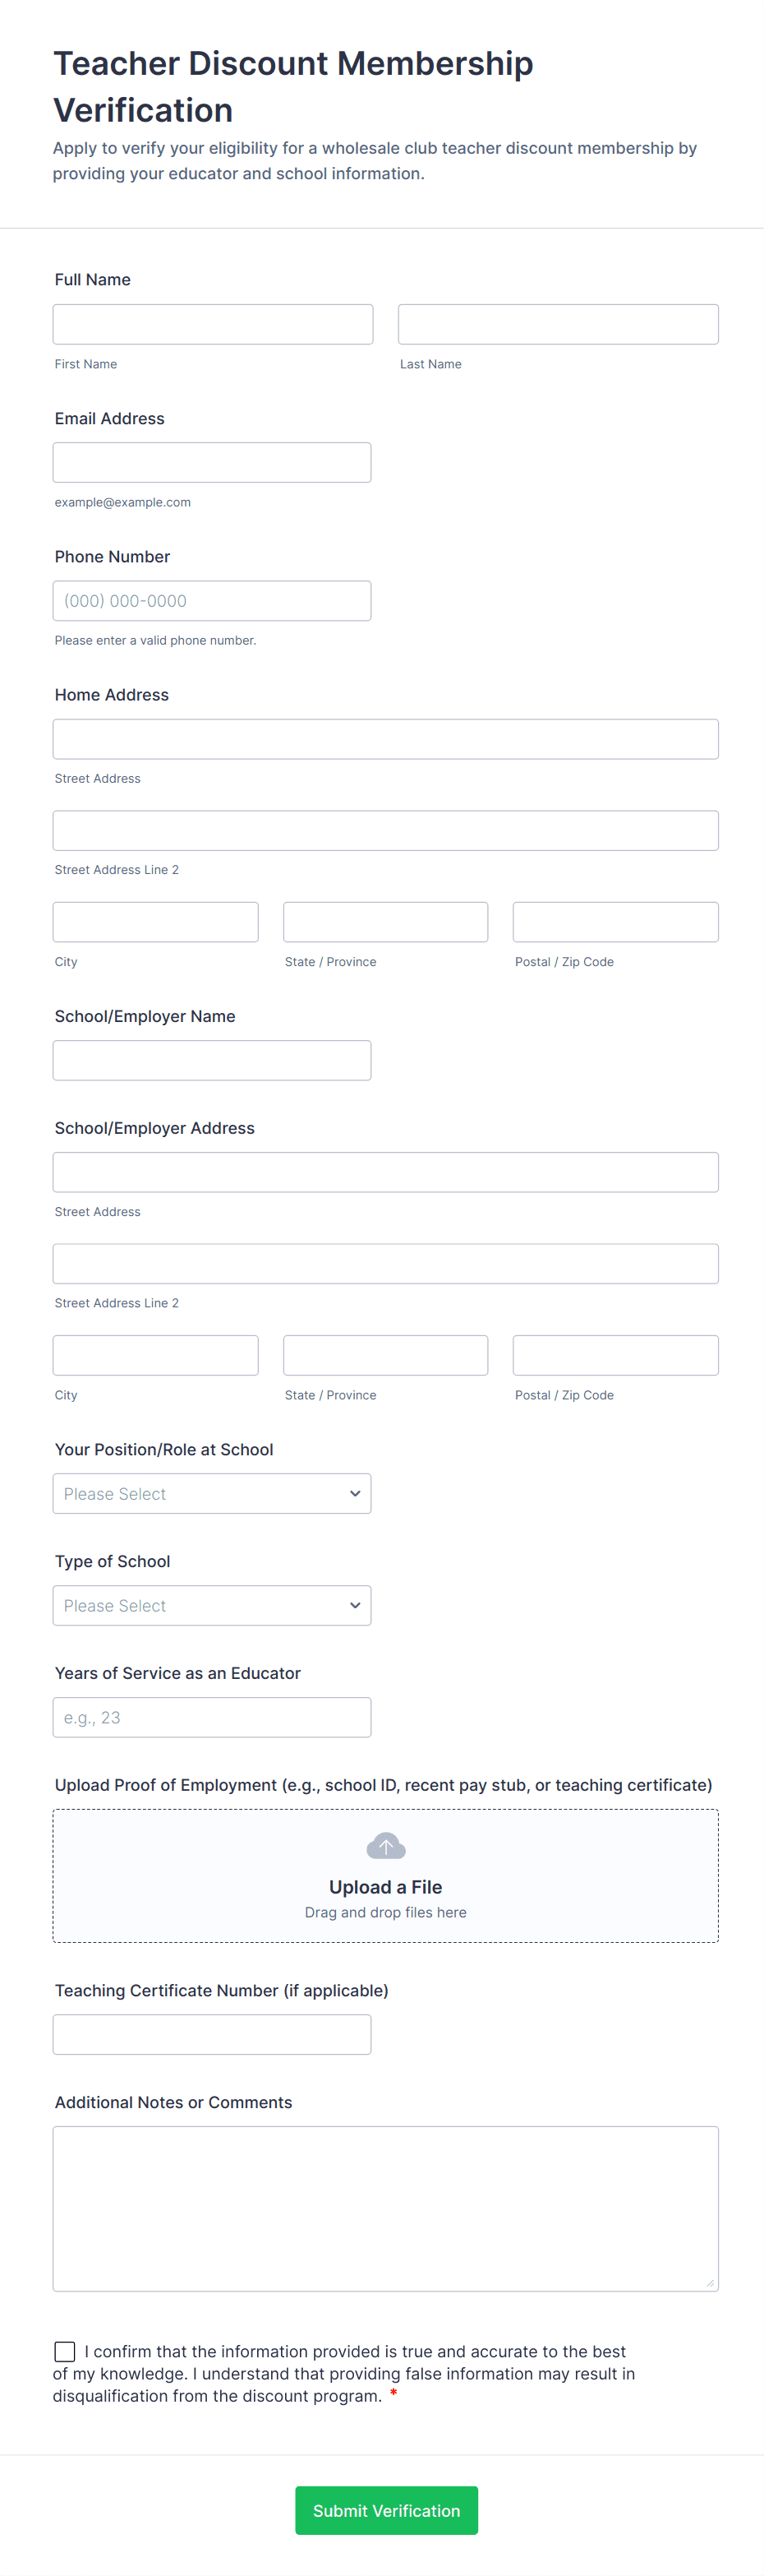The height and width of the screenshot is (2576, 764).
Task: Click School/Employer Address street address field
Action: coord(385,1172)
